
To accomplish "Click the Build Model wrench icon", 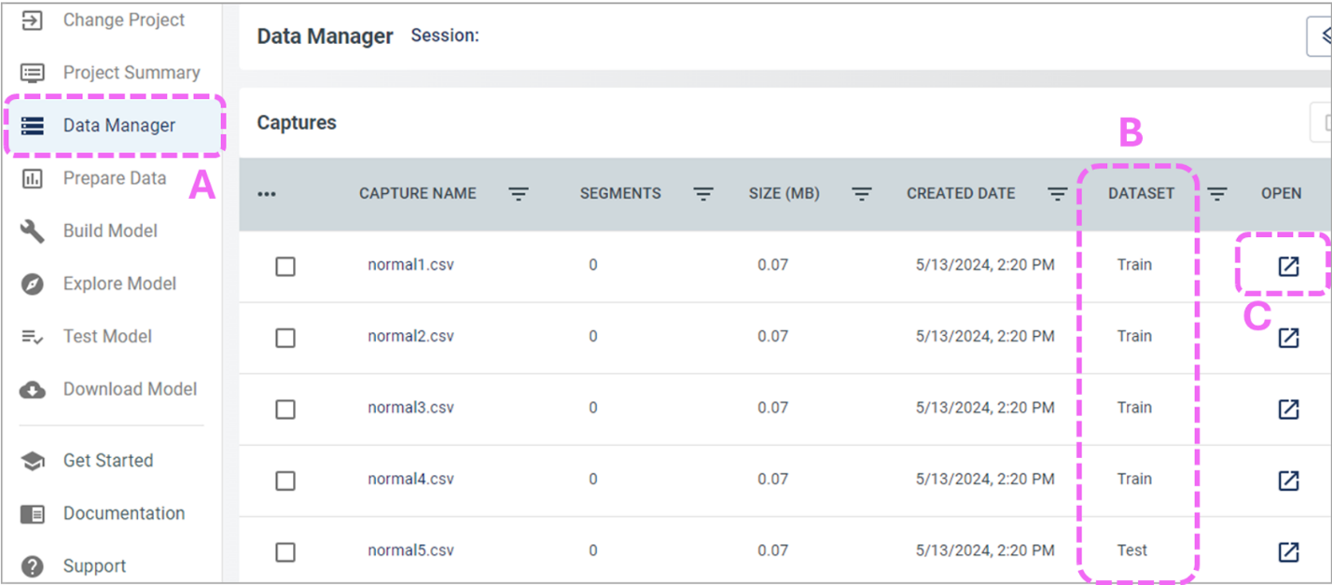I will (33, 231).
